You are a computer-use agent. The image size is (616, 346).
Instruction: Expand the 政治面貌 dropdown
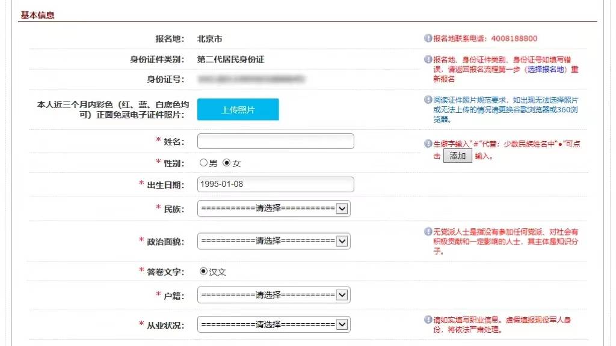coord(274,241)
